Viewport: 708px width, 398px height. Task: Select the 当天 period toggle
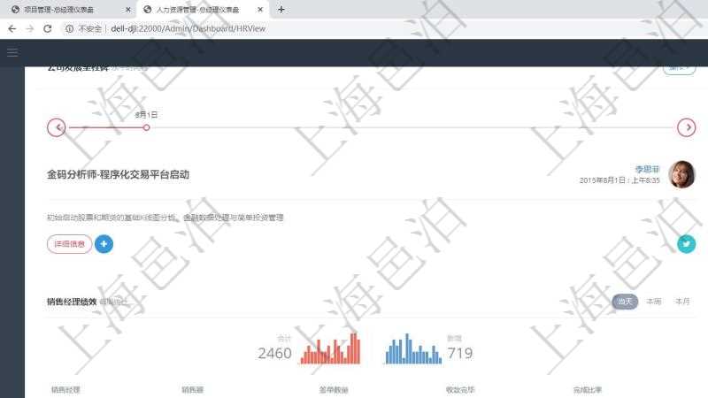click(625, 302)
